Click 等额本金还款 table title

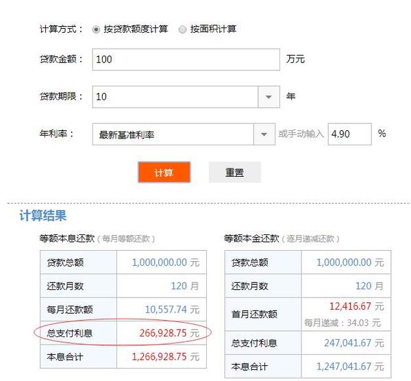(x=251, y=238)
